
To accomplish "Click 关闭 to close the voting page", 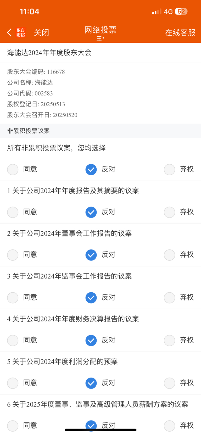I will coord(41,32).
